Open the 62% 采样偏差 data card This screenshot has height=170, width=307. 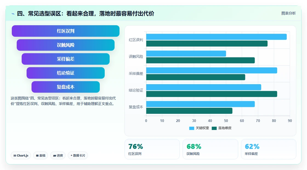pyautogui.click(x=268, y=149)
